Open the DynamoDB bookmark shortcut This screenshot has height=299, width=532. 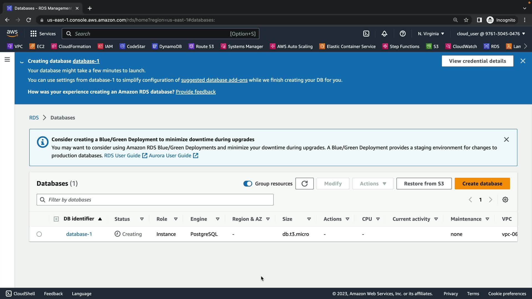pyautogui.click(x=167, y=47)
